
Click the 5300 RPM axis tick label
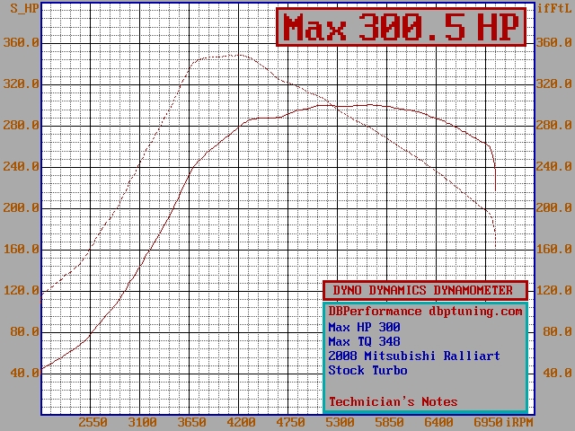point(340,421)
